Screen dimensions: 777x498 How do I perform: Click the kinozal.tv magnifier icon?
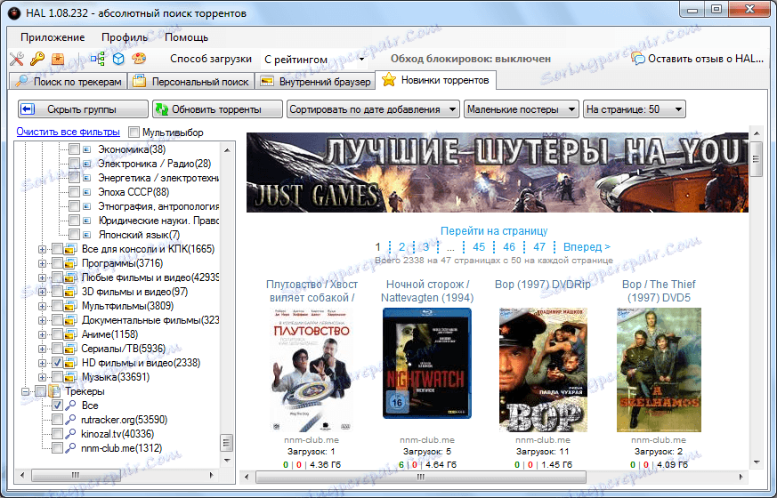click(x=71, y=434)
